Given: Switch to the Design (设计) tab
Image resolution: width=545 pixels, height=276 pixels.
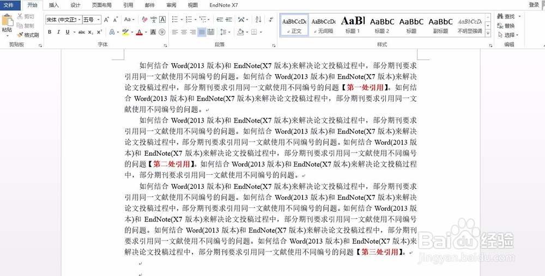Looking at the screenshot, I should click(75, 5).
